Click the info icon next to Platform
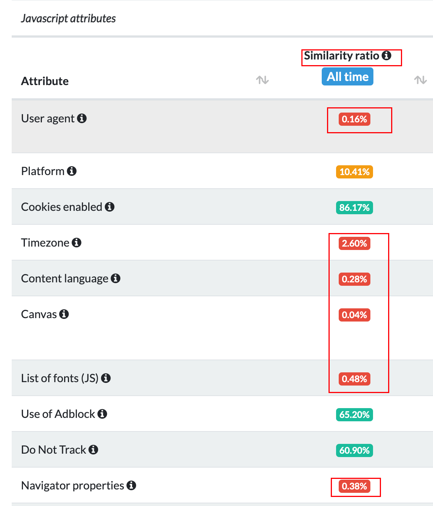The image size is (433, 506). pyautogui.click(x=72, y=171)
